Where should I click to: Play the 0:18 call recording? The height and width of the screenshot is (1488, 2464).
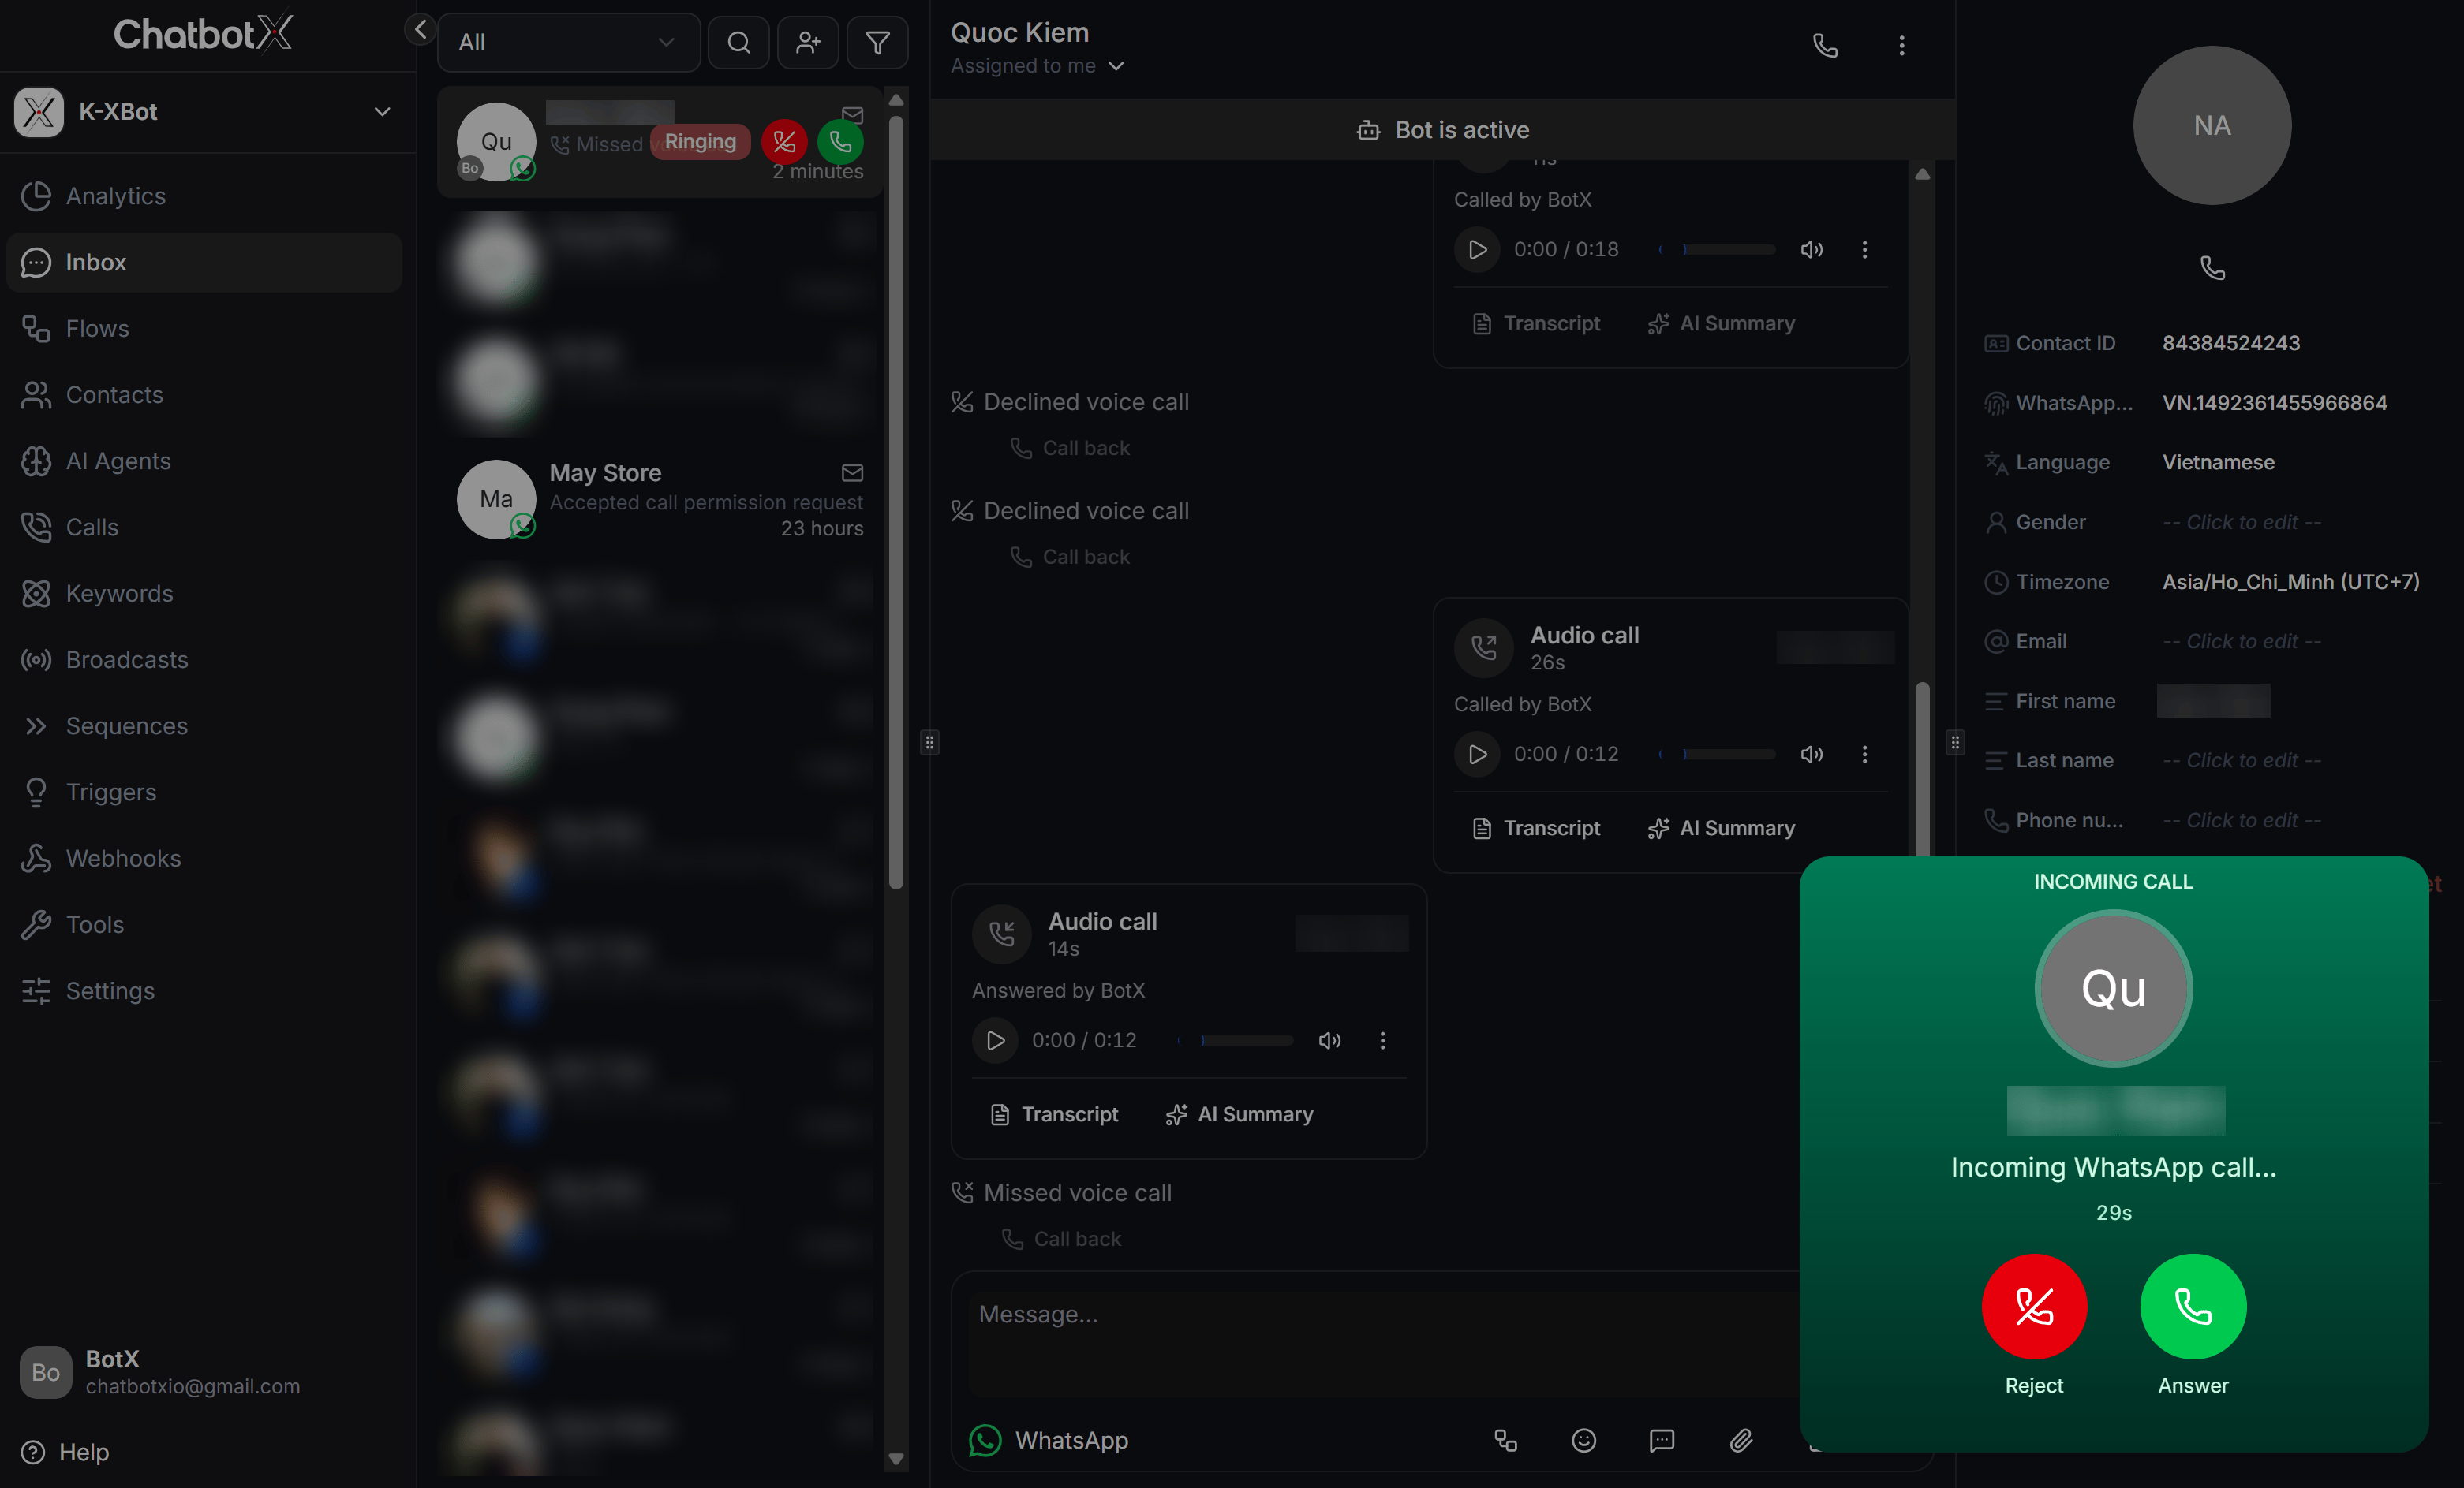pos(1477,250)
